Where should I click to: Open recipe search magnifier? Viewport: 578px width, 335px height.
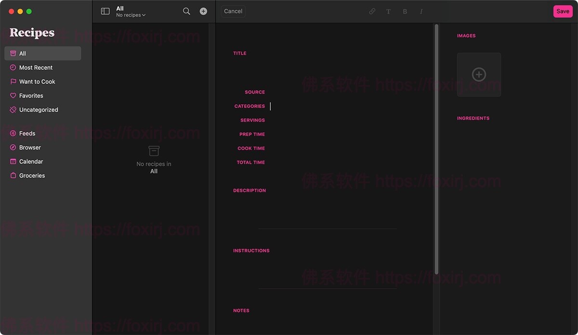tap(186, 11)
